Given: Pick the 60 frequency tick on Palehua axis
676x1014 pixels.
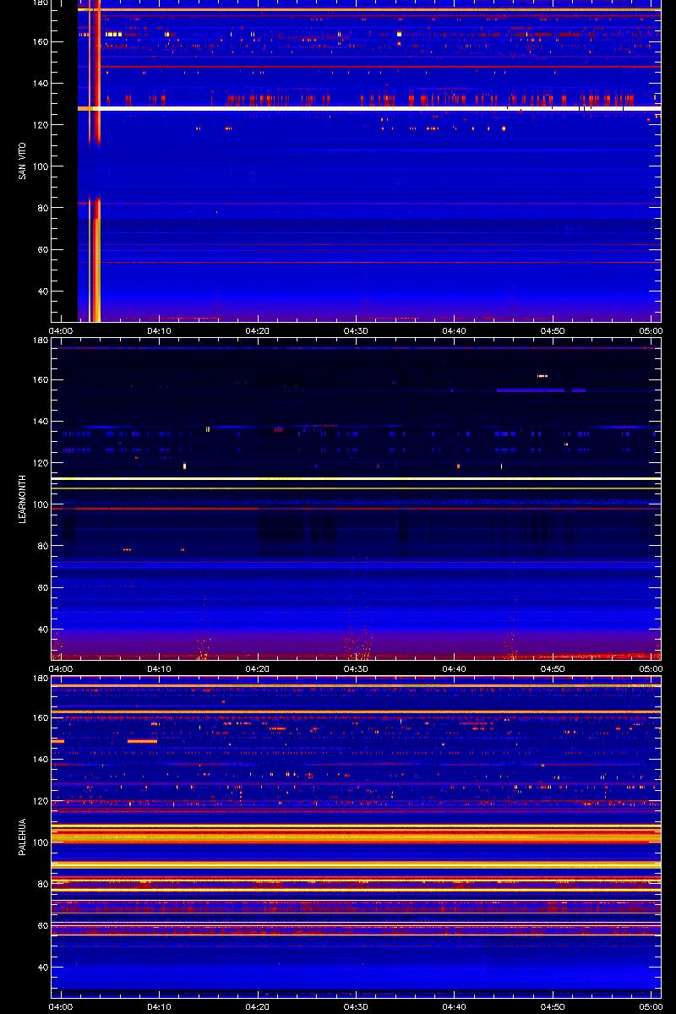Looking at the screenshot, I should point(41,926).
